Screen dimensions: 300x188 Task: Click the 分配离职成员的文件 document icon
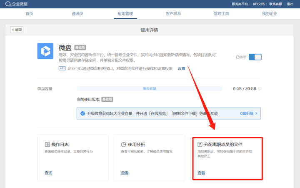click(200, 144)
